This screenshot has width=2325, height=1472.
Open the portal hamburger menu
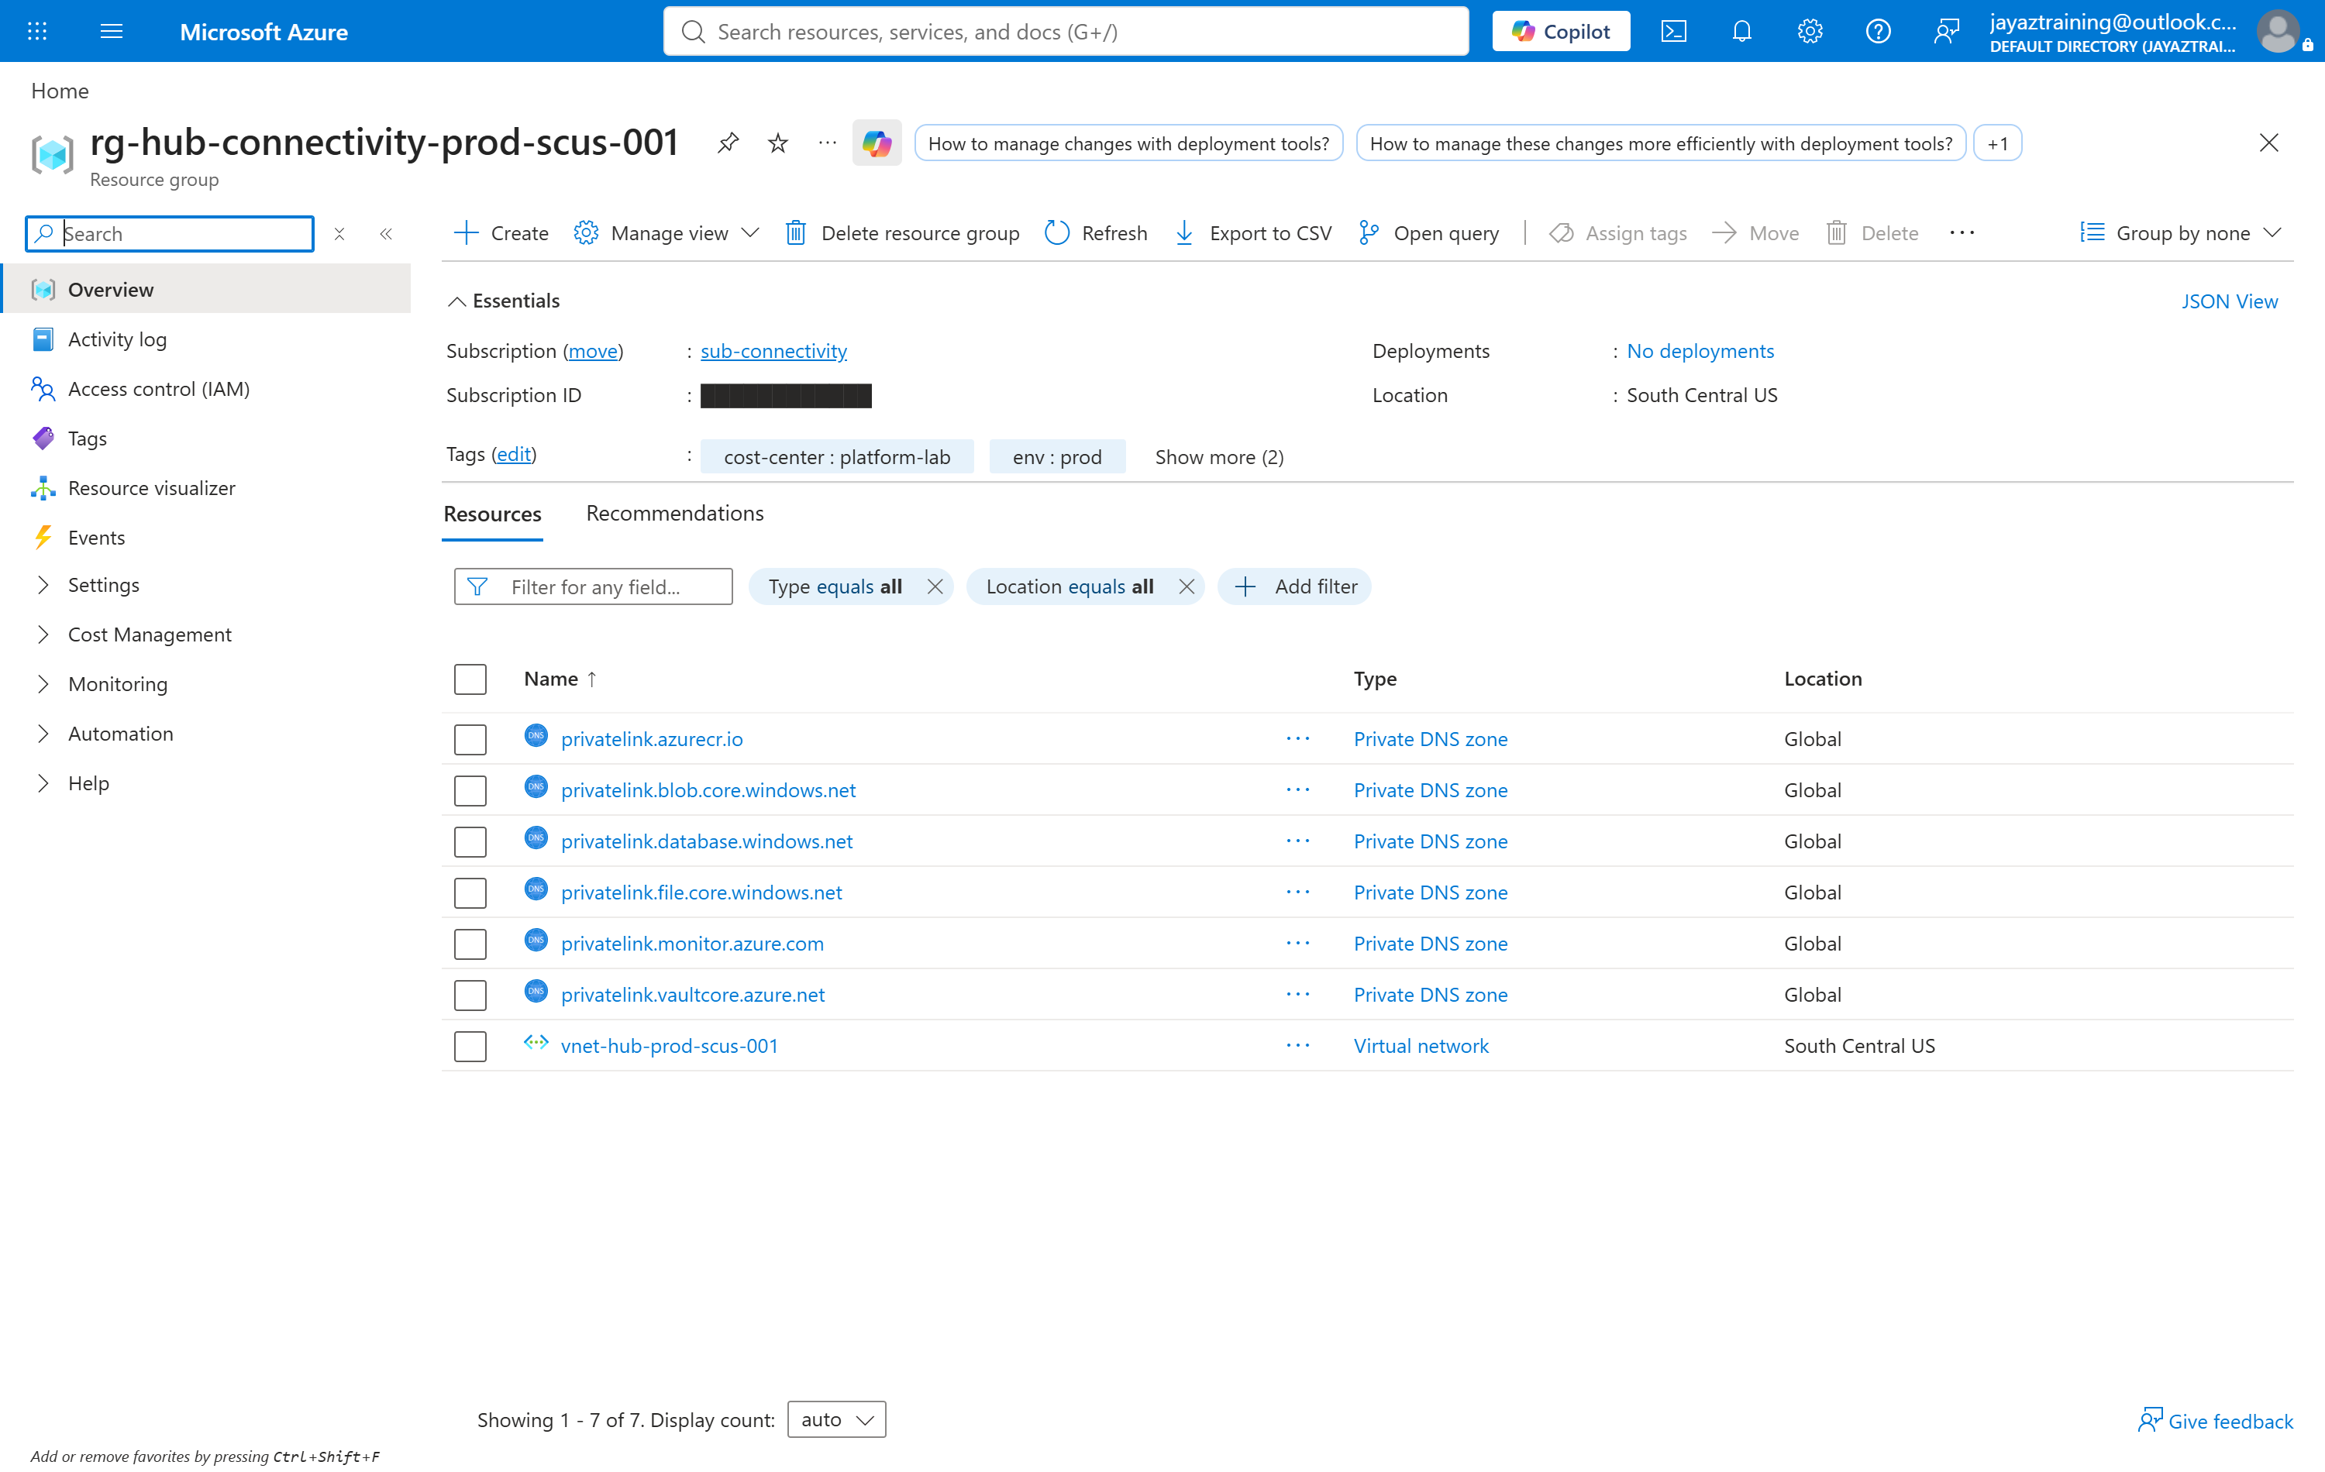tap(111, 31)
